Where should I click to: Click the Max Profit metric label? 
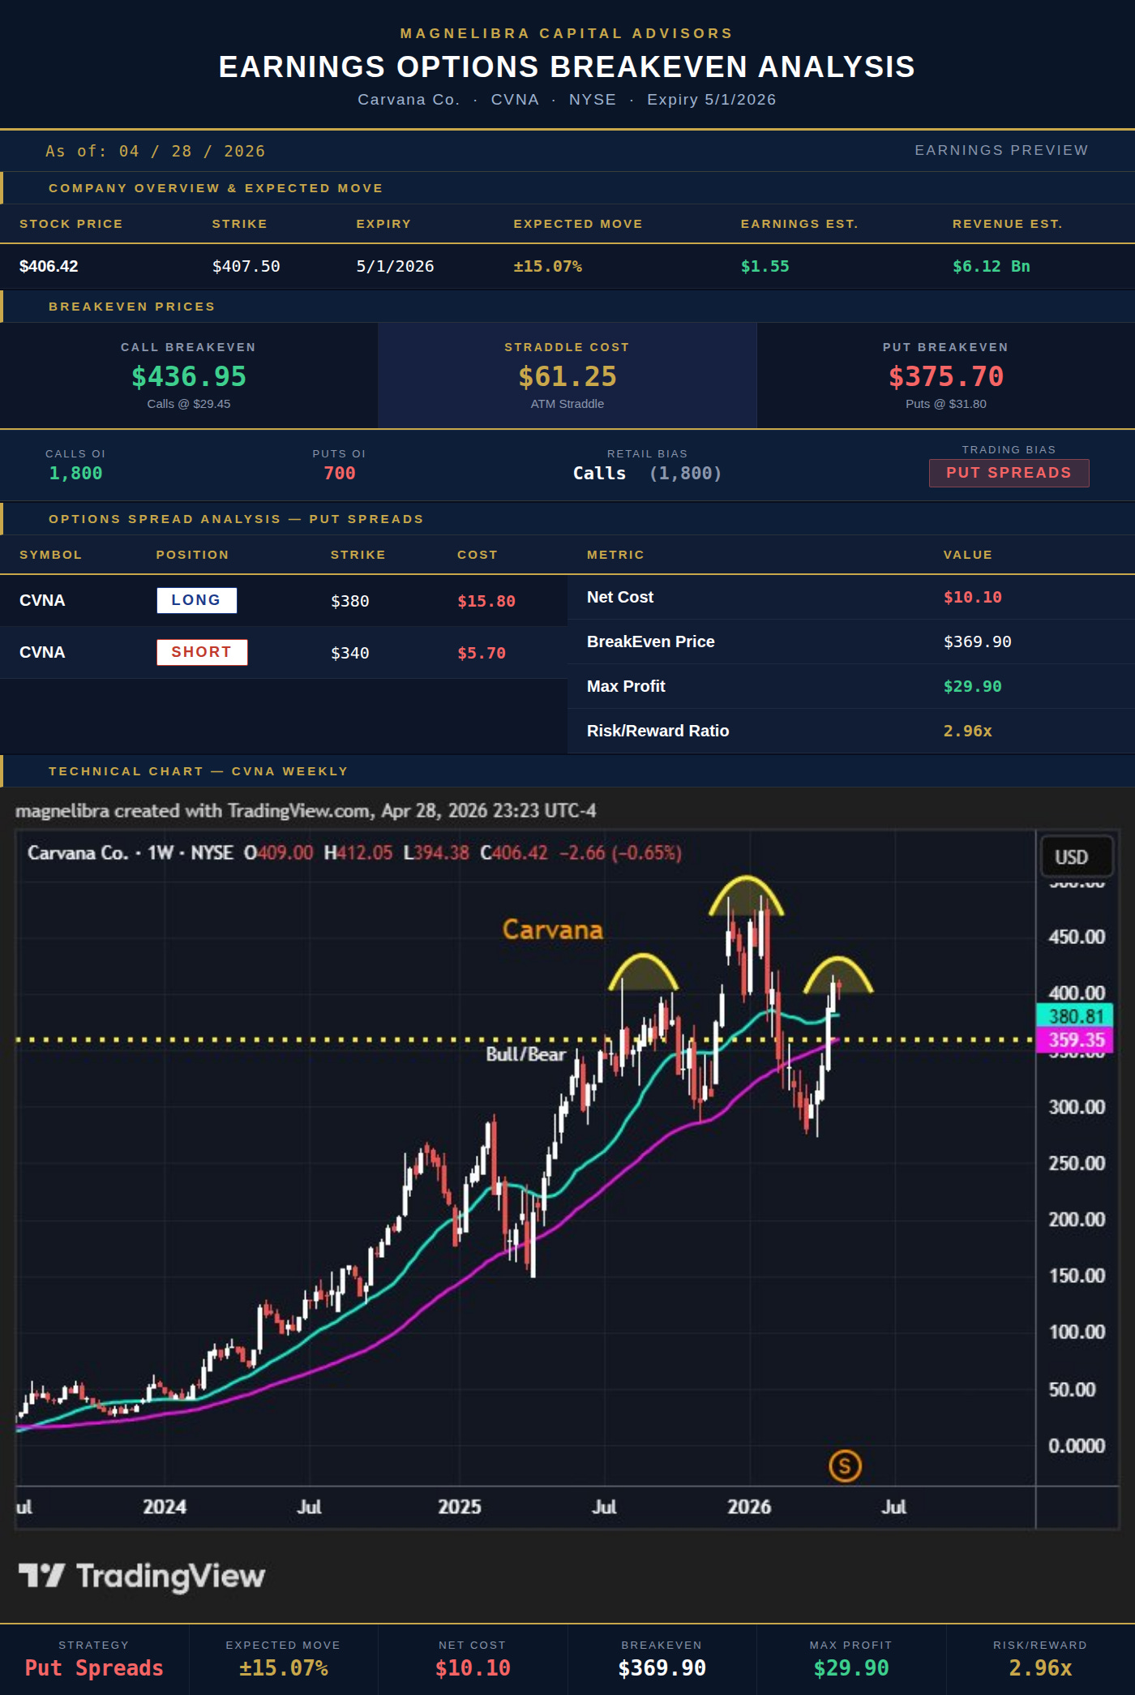coord(626,686)
